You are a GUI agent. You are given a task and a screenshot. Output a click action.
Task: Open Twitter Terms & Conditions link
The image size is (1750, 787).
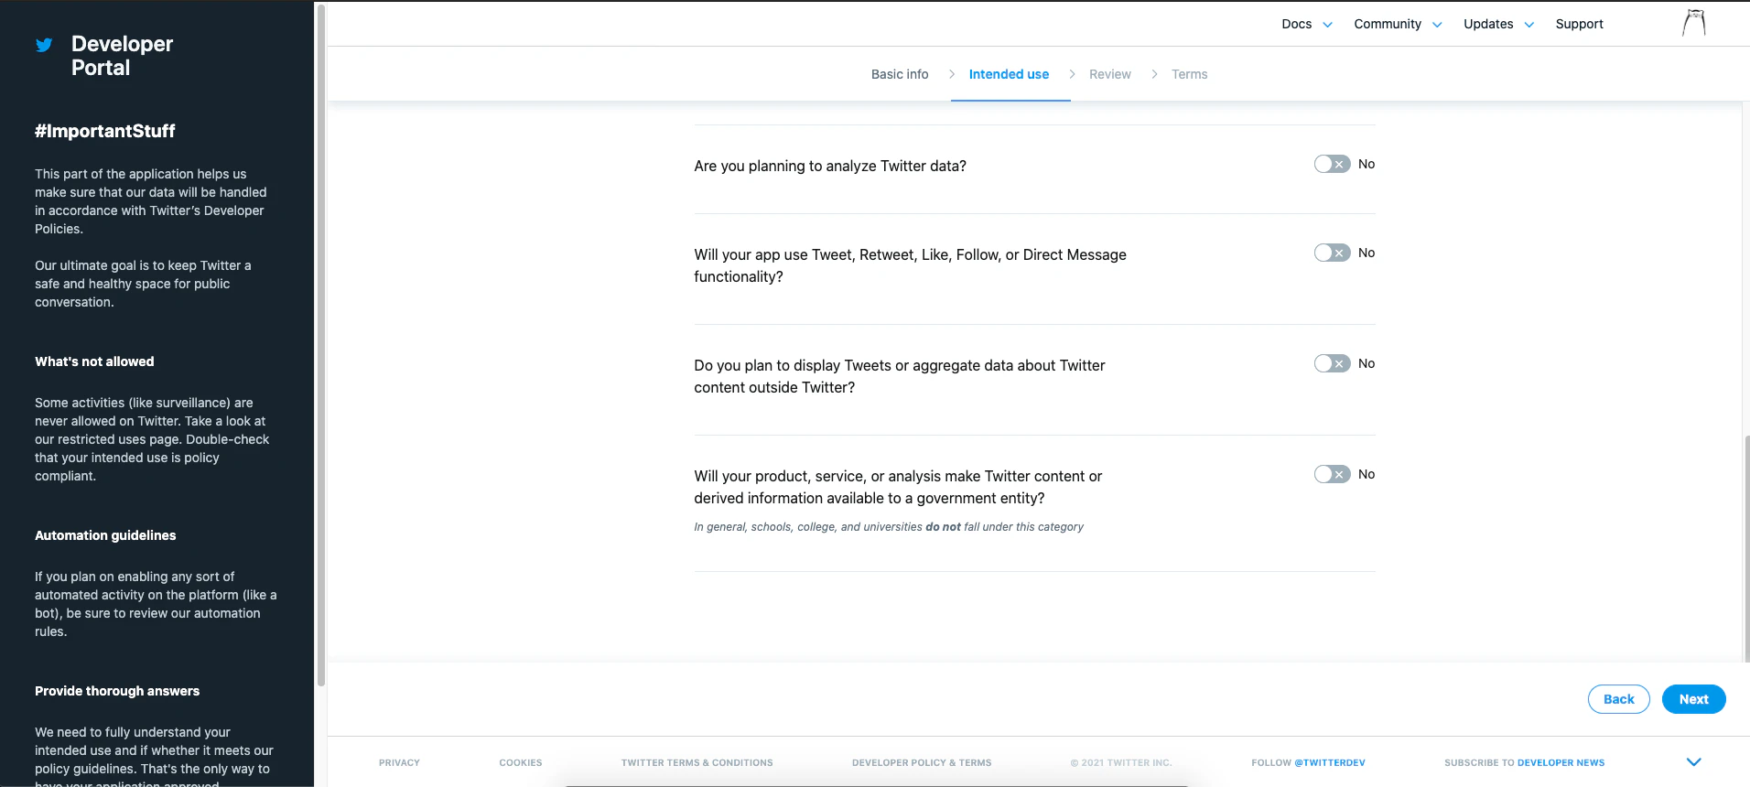pos(697,762)
